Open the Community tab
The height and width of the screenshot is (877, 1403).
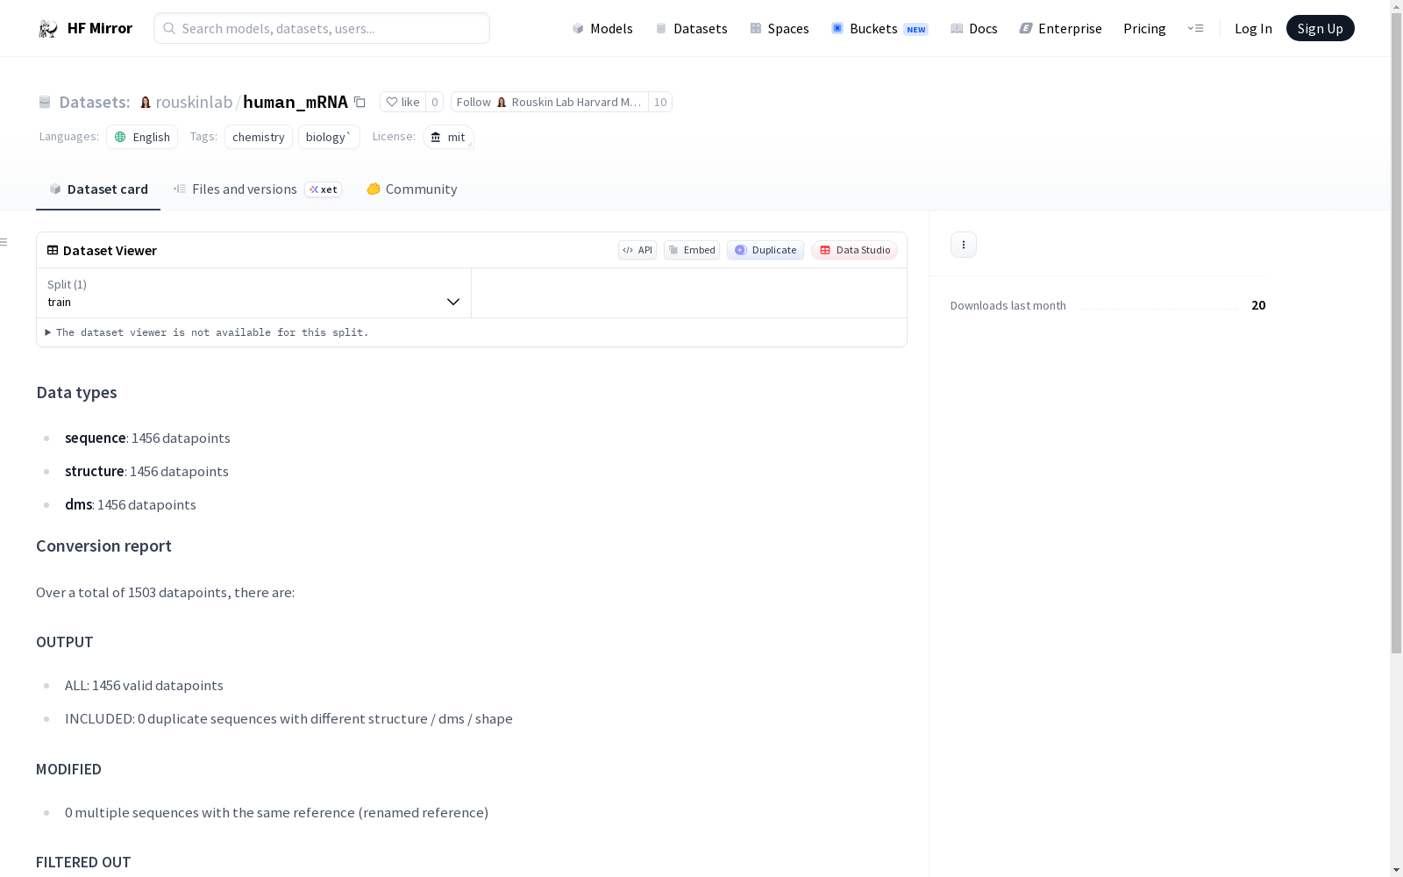[x=411, y=189]
